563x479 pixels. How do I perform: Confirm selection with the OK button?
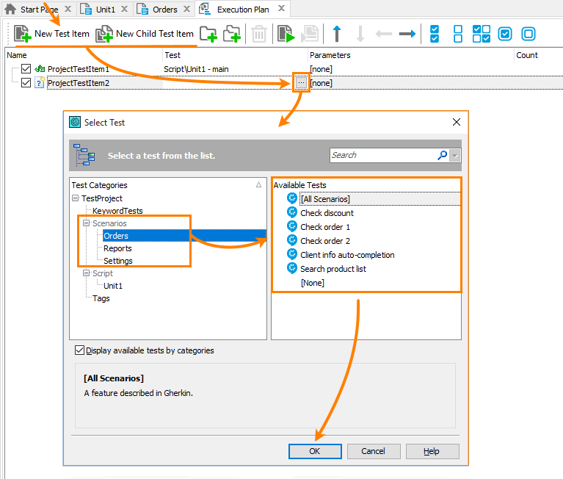(x=314, y=451)
